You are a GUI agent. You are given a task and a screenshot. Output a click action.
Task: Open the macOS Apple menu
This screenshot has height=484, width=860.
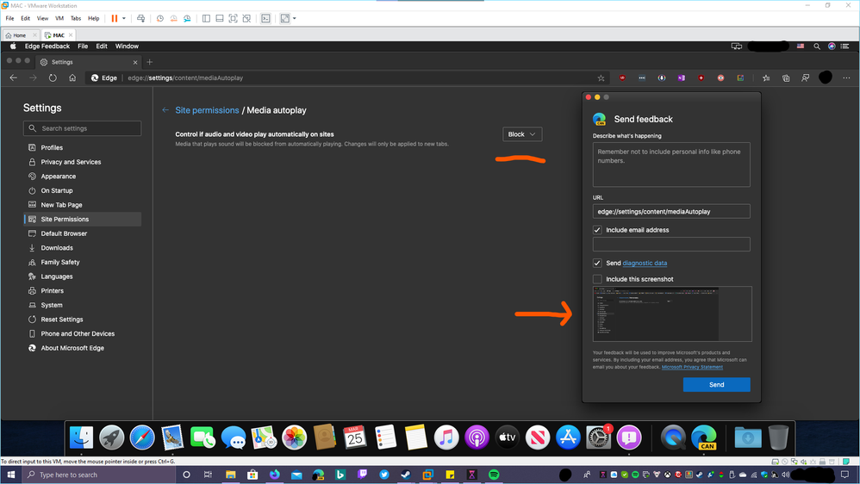(13, 47)
